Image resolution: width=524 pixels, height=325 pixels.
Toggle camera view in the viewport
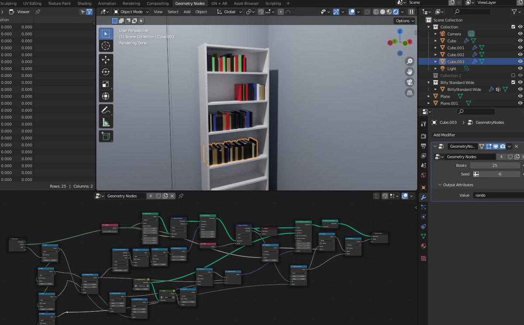410,82
